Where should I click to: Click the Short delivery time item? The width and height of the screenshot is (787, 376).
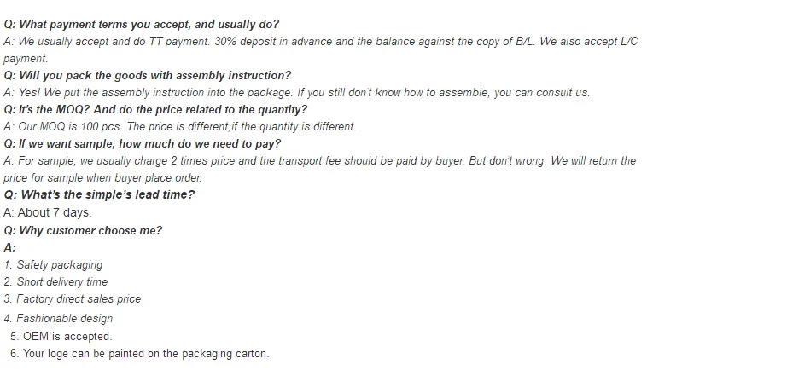[x=55, y=282]
